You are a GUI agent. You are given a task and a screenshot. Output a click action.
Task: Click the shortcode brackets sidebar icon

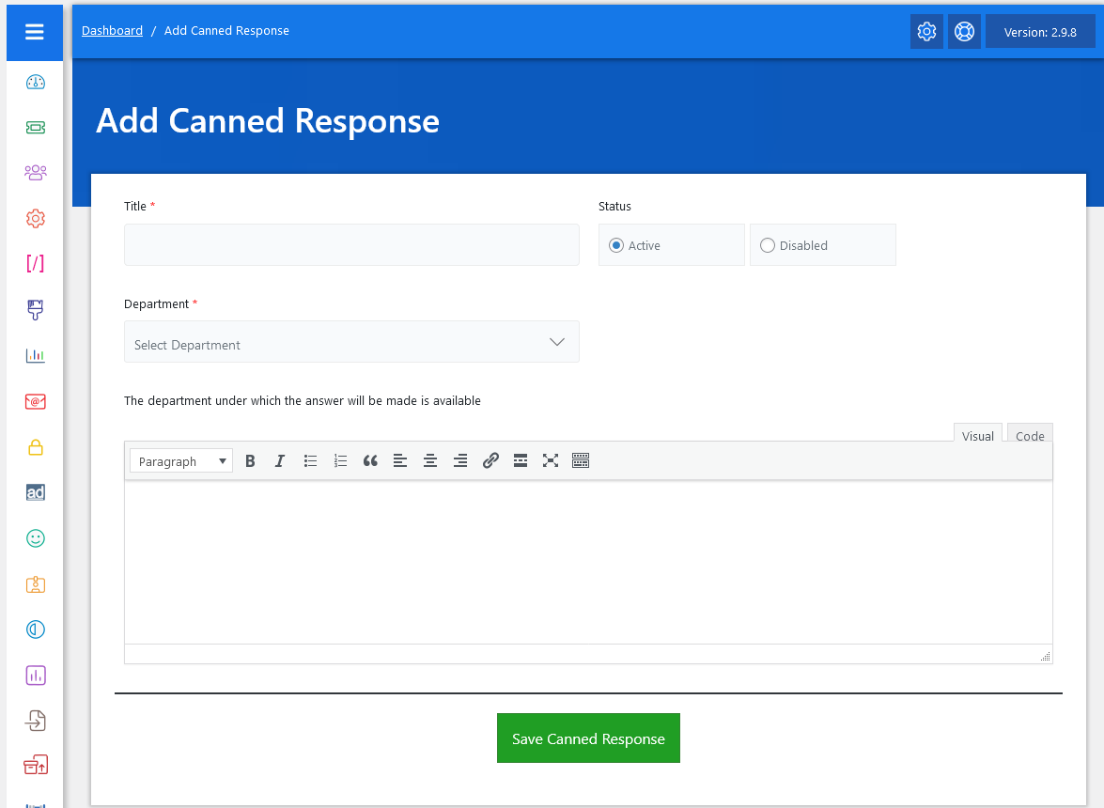(x=35, y=264)
